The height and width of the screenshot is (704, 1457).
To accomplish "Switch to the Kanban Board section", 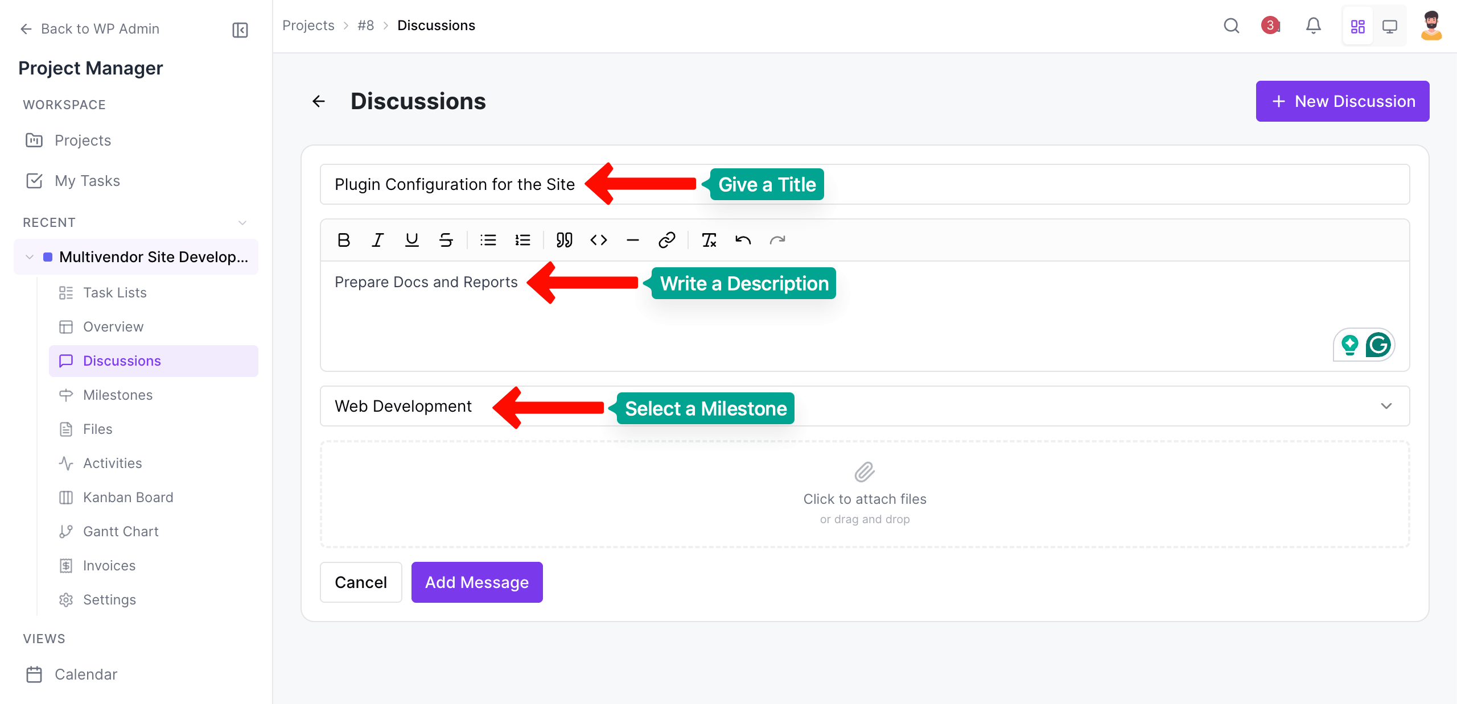I will pyautogui.click(x=128, y=497).
